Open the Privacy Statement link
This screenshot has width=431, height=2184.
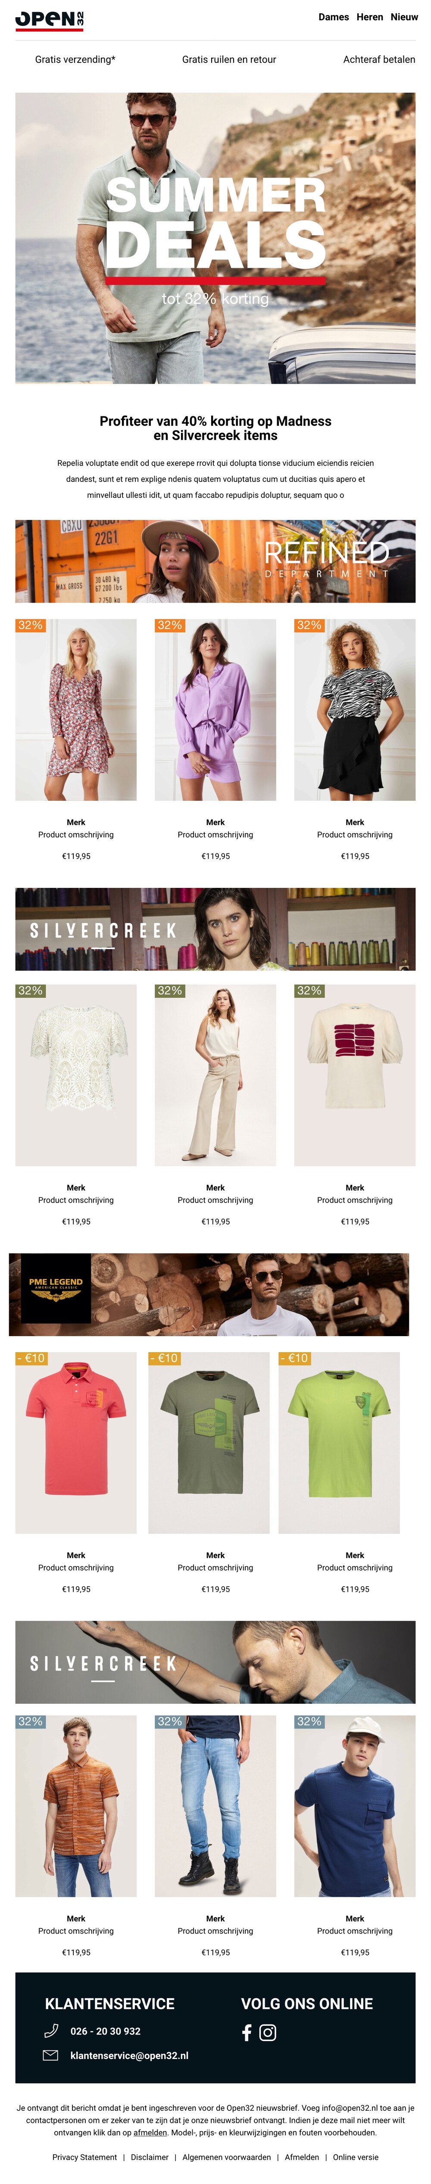point(85,2157)
